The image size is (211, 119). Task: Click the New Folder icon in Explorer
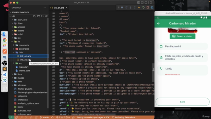(38, 16)
